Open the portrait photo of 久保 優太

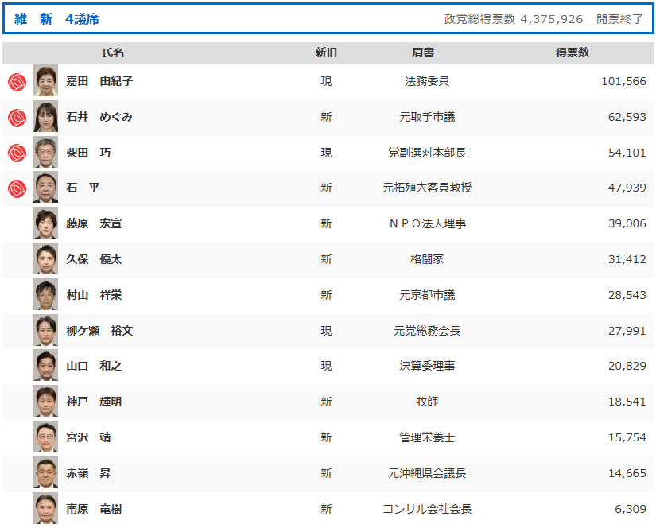coord(45,259)
